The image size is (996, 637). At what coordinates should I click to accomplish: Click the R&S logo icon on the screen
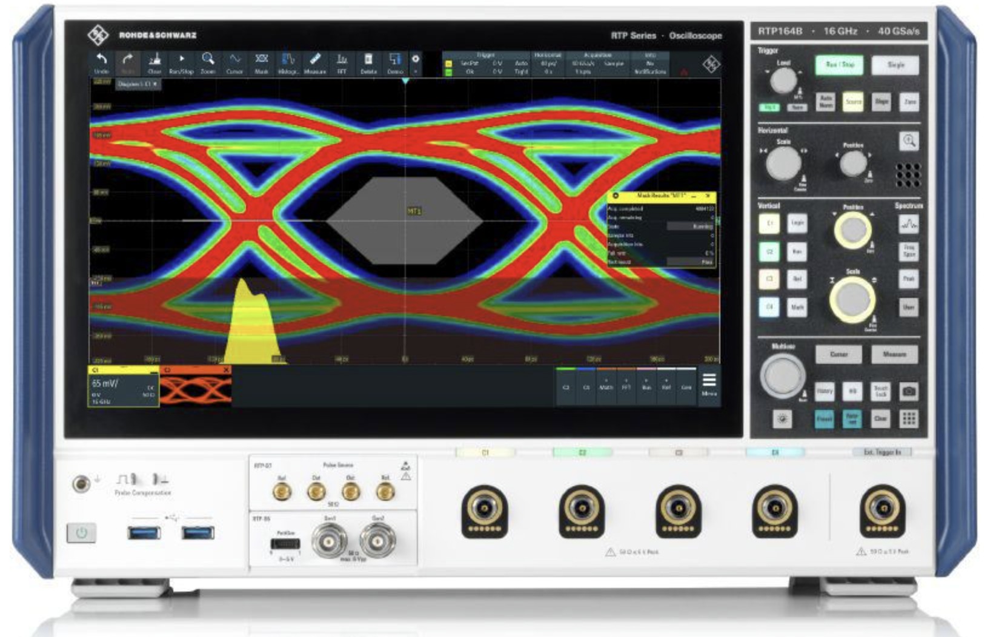pos(711,64)
